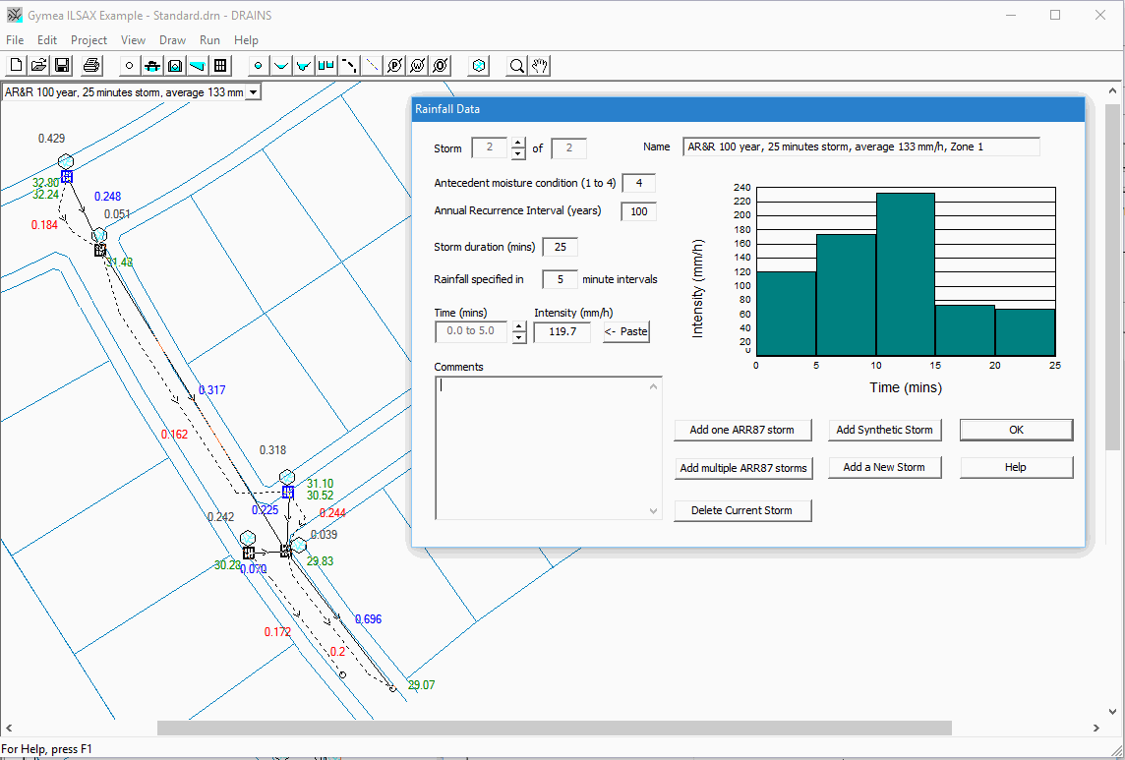Open the storm selection dropdown above the drawing
This screenshot has width=1125, height=760.
tap(253, 92)
